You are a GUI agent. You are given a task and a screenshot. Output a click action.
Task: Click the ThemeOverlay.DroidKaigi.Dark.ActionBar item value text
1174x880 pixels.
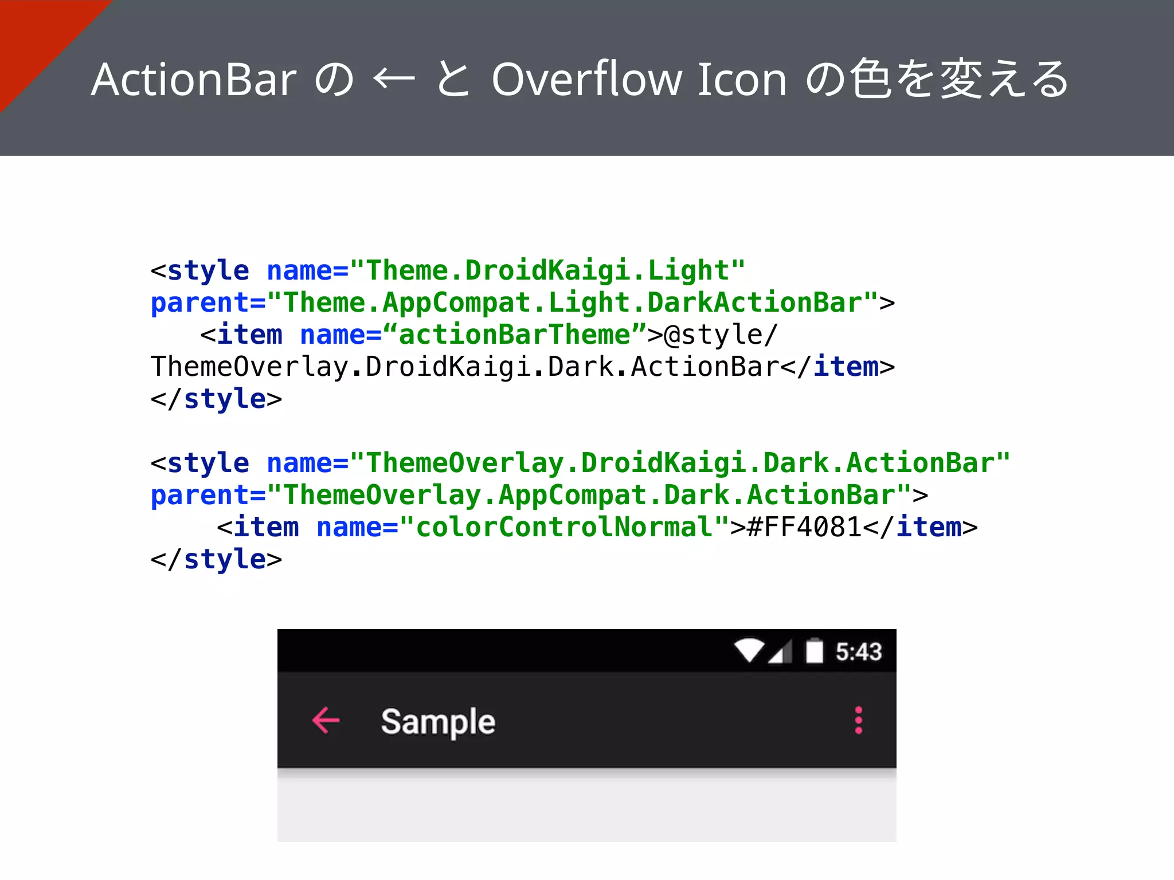tap(465, 367)
